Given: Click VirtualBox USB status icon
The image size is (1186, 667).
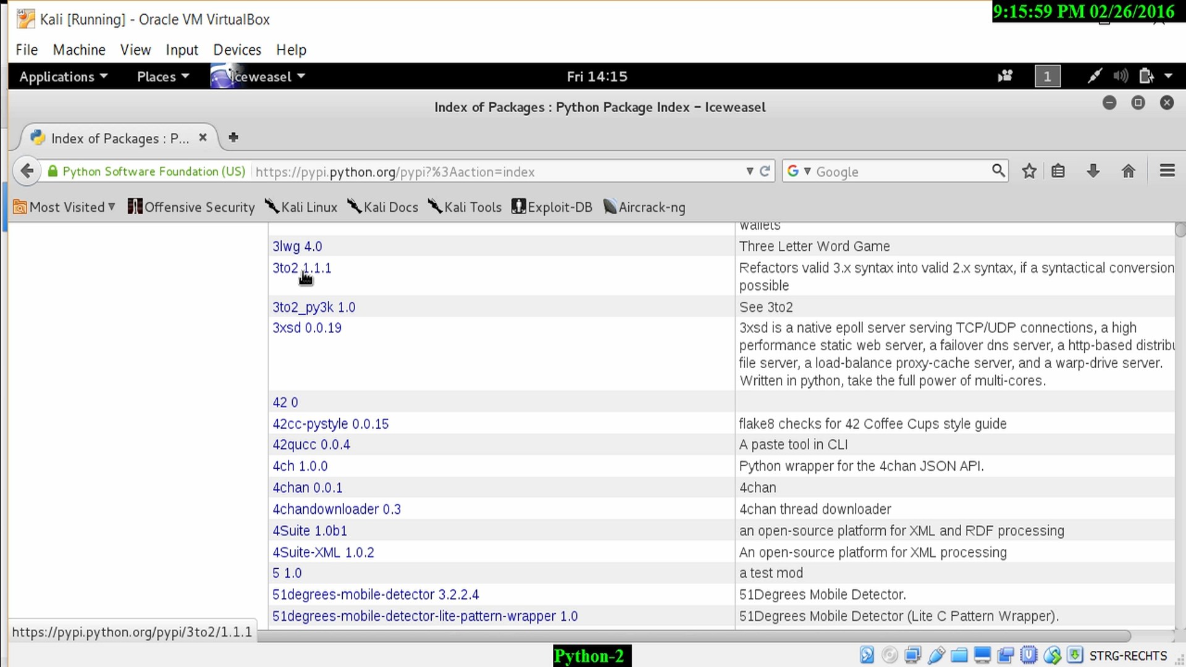Looking at the screenshot, I should click(x=936, y=655).
